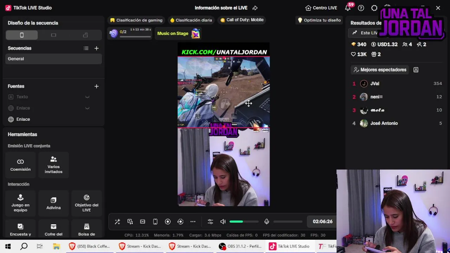This screenshot has height=253, width=450.
Task: Open Mejores espectadores list
Action: (x=380, y=70)
